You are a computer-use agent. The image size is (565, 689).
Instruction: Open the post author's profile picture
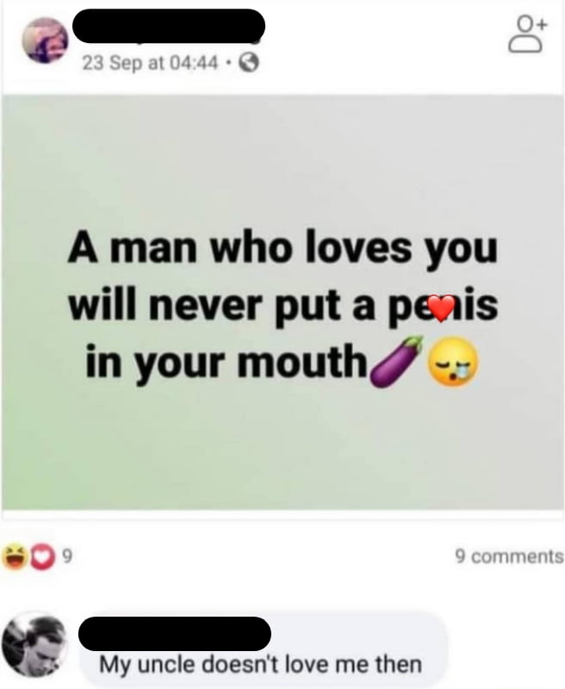point(47,40)
